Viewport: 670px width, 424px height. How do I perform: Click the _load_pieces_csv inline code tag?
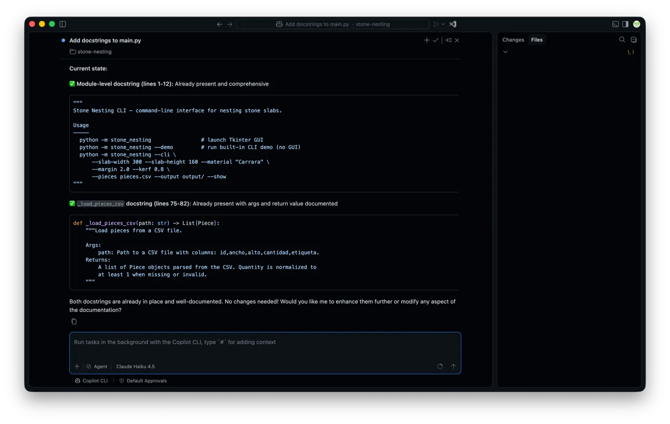click(x=100, y=204)
